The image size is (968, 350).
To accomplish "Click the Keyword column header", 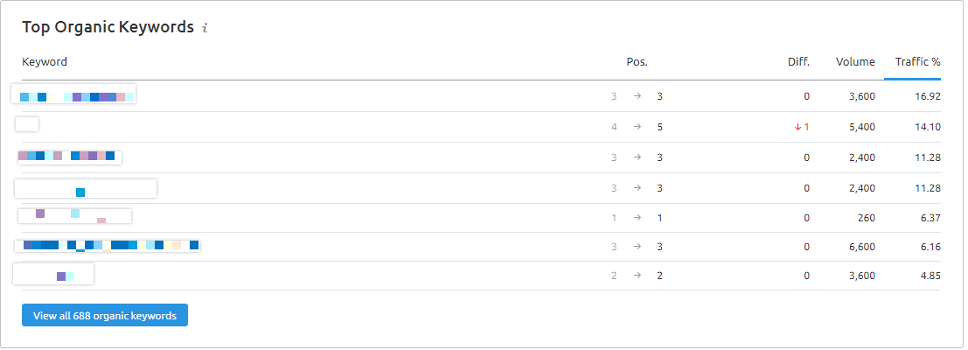I will point(45,62).
